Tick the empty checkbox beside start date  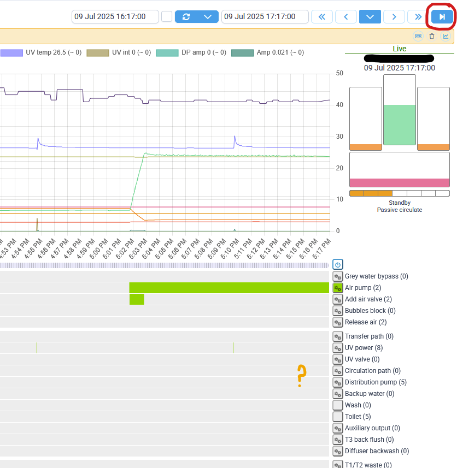167,16
